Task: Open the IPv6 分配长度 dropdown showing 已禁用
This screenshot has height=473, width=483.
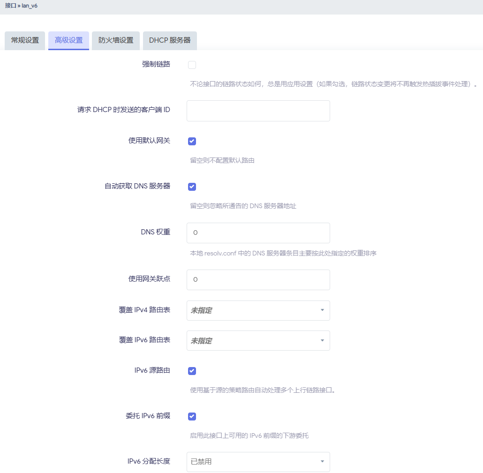Action: [x=258, y=462]
